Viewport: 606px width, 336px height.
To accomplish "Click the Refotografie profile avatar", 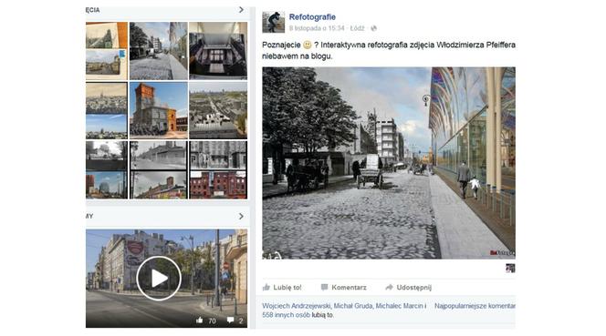I will click(x=273, y=22).
